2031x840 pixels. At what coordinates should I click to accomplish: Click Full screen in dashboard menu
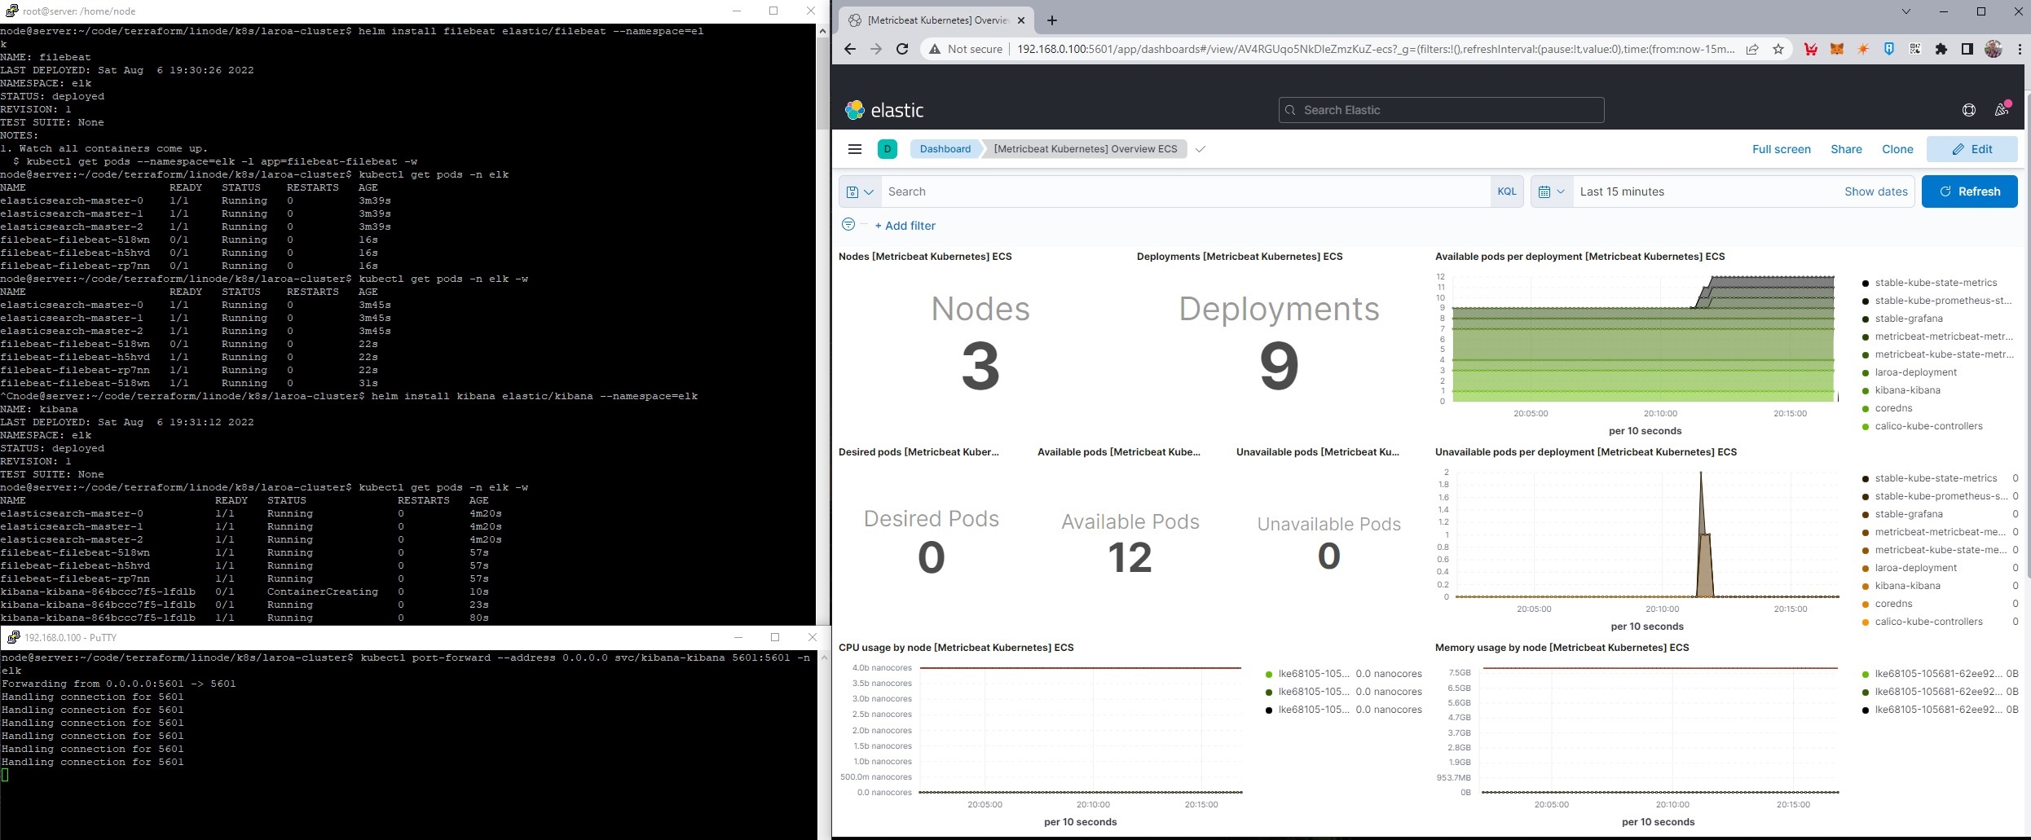(1782, 149)
